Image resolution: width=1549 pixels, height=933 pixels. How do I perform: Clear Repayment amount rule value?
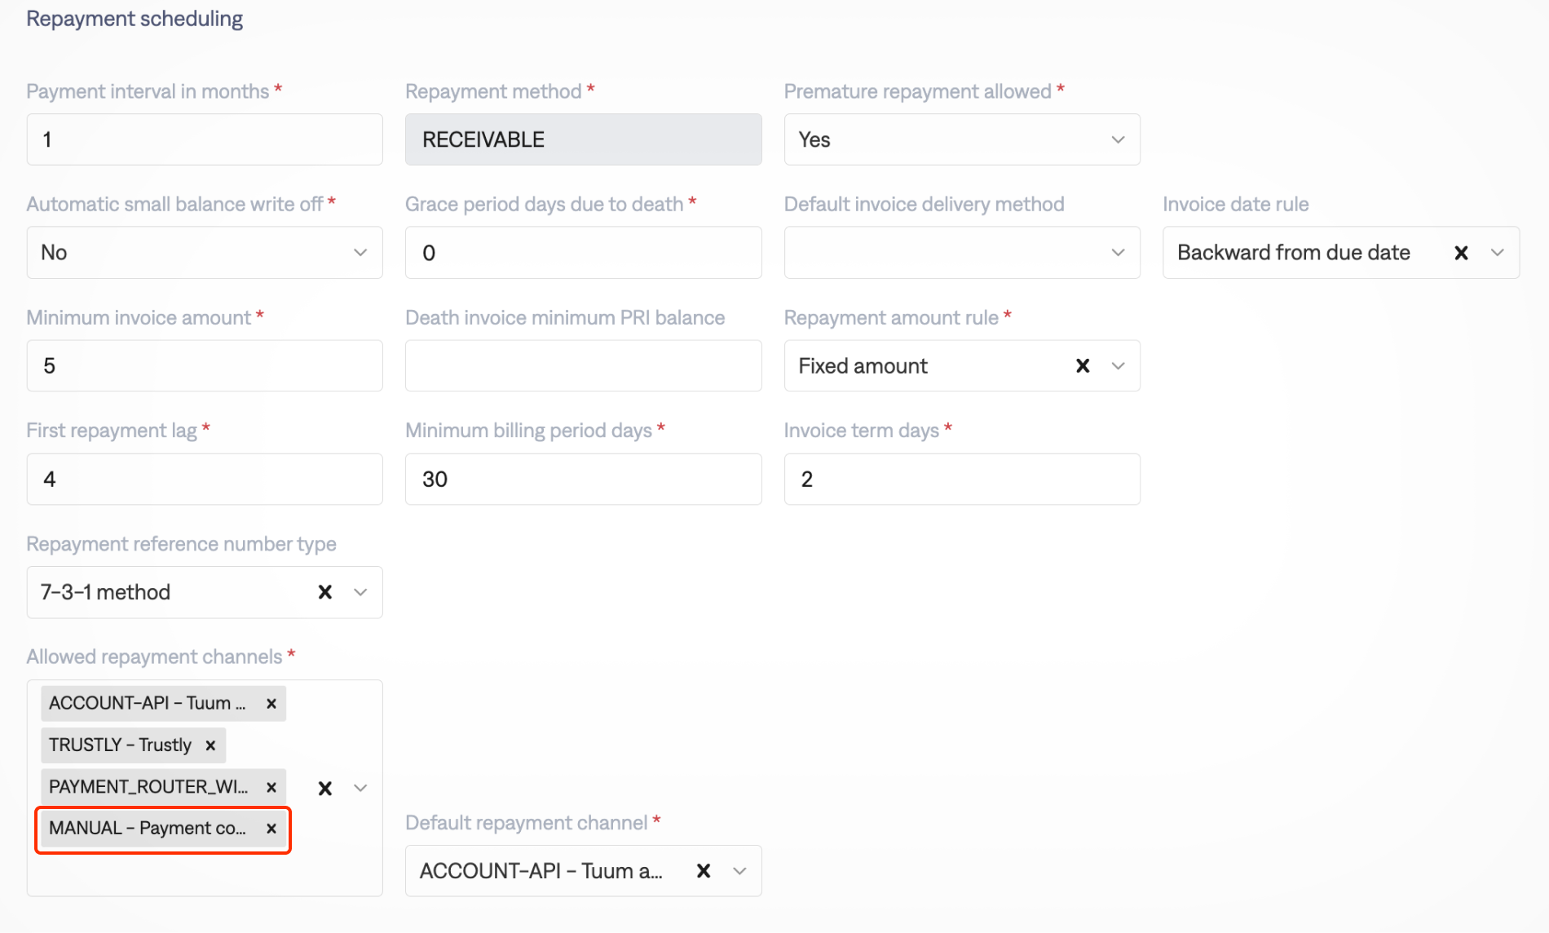coord(1083,366)
